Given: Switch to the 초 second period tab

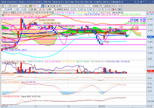Looking at the screenshot, I should point(57,6).
